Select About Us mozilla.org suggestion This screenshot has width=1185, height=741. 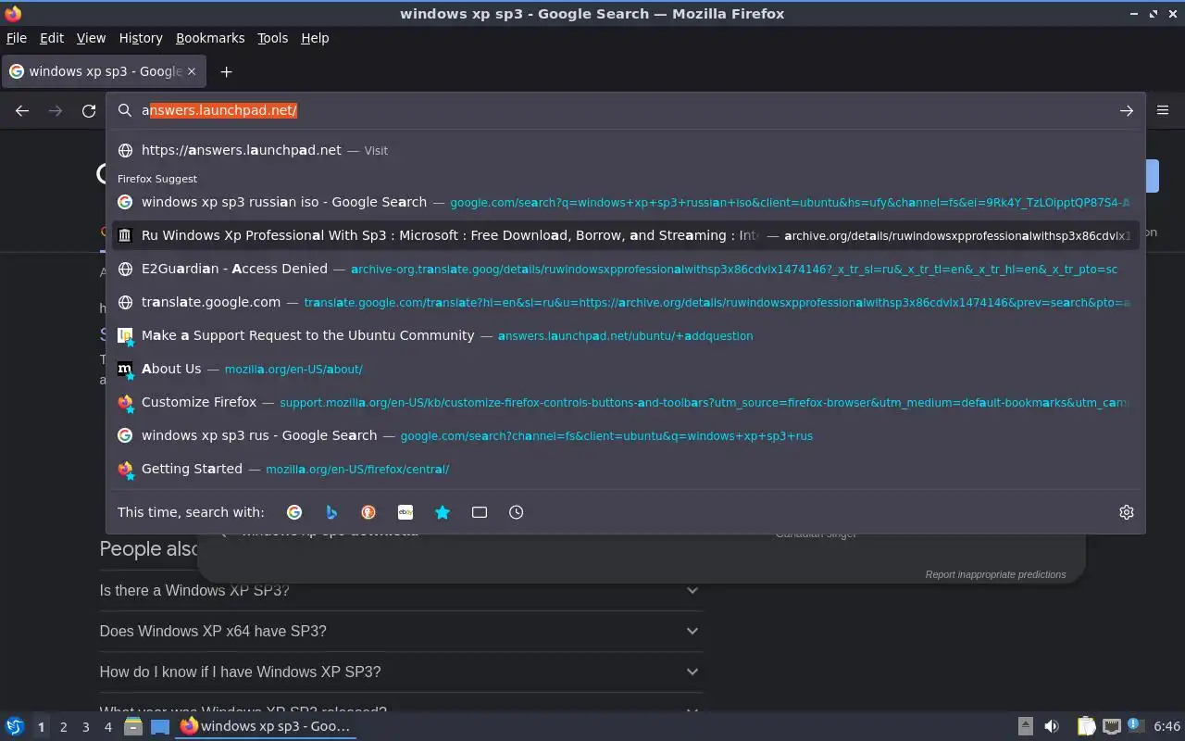(625, 369)
